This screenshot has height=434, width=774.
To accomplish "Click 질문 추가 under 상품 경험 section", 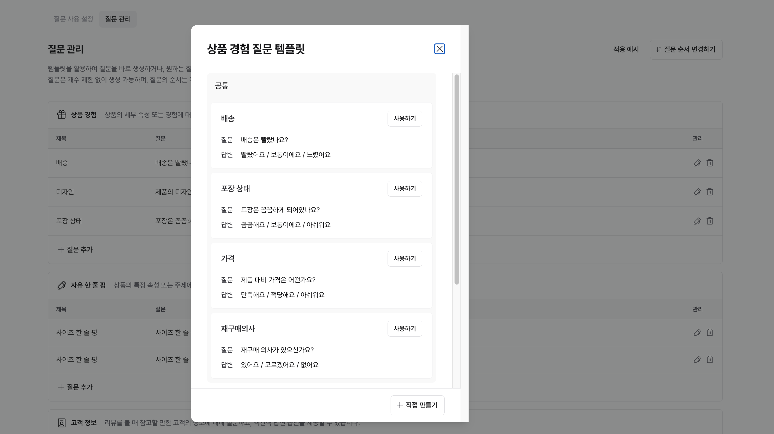I will tap(75, 250).
